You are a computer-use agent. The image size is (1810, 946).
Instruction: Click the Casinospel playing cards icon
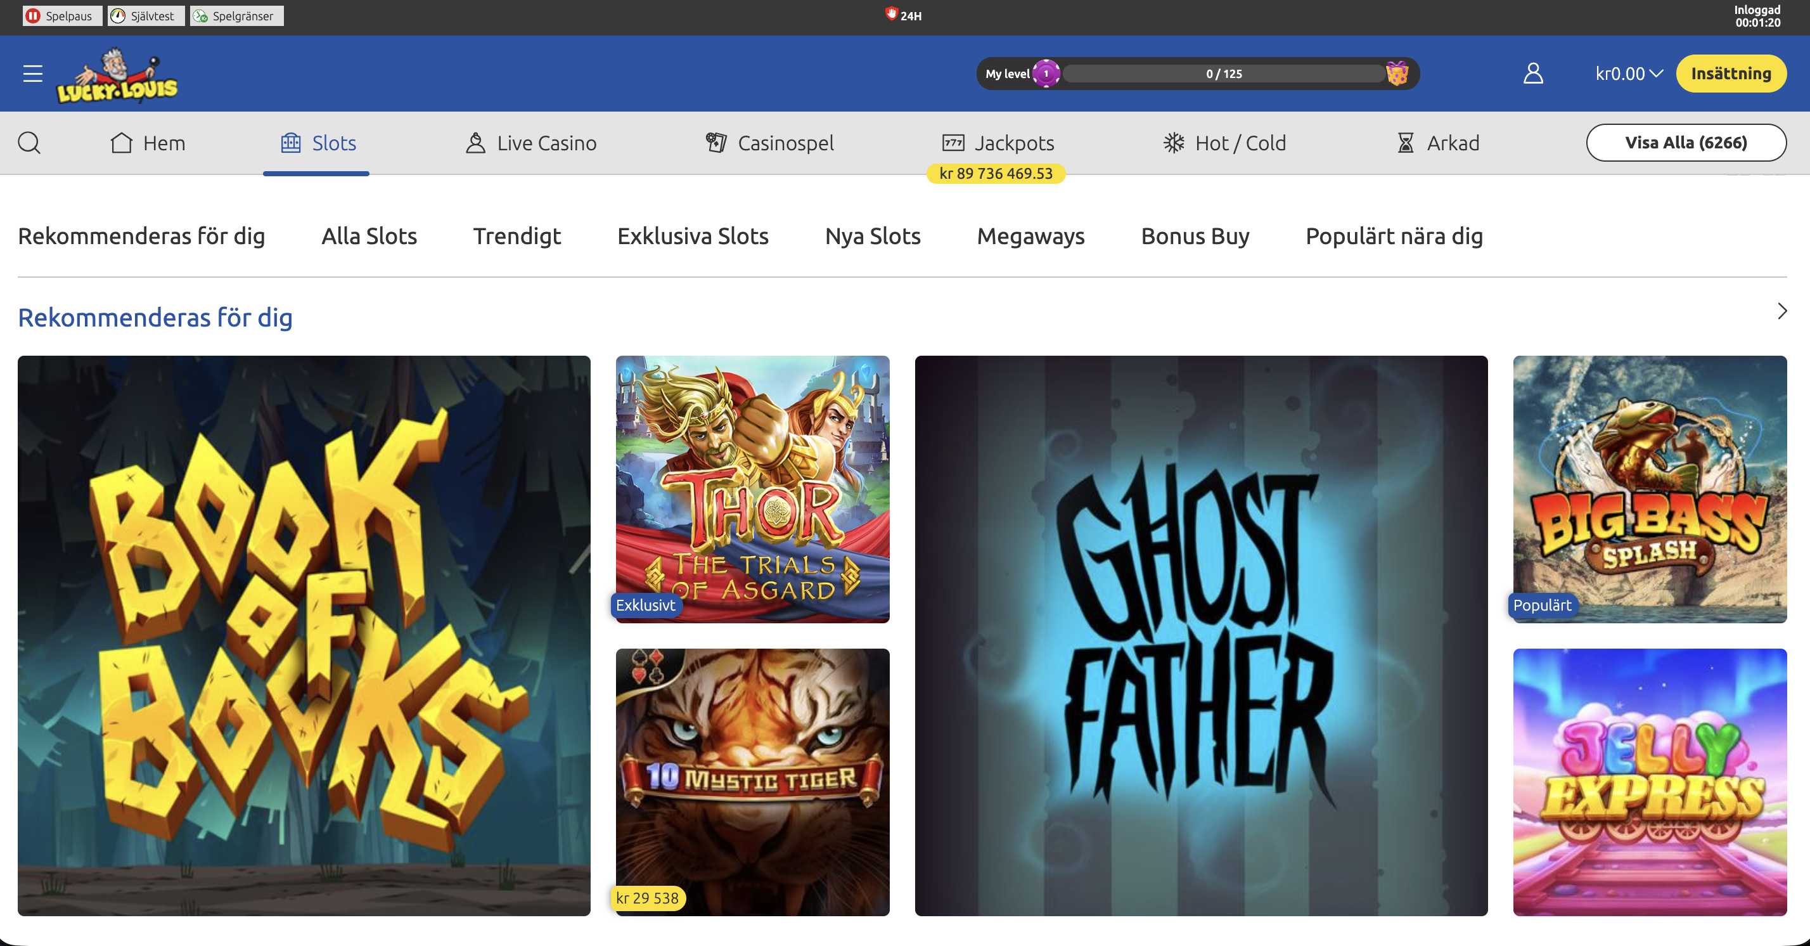[x=716, y=143]
